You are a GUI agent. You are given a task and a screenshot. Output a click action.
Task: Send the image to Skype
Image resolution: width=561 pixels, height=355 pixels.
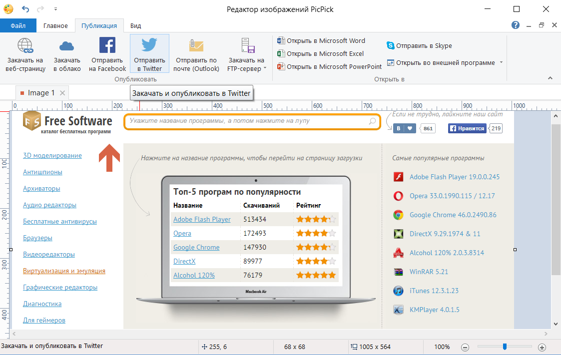(419, 46)
